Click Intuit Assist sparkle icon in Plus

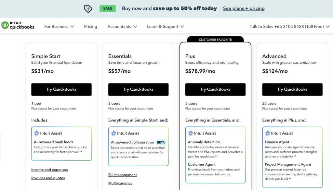point(191,133)
